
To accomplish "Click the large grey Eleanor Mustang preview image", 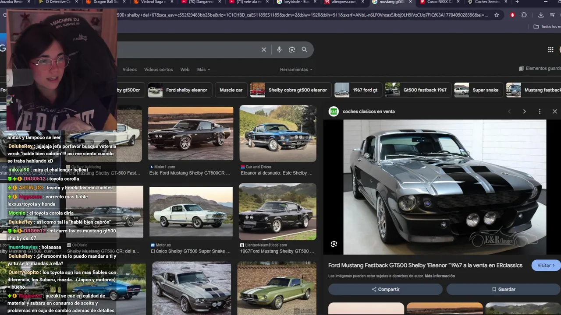I will [x=444, y=187].
